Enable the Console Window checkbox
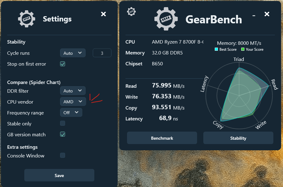The width and height of the screenshot is (283, 187). (x=63, y=155)
